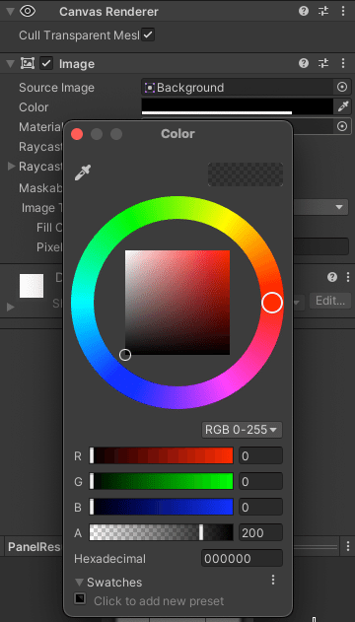Viewport: 355px width, 622px height.
Task: Open Material object picker
Action: [x=342, y=126]
